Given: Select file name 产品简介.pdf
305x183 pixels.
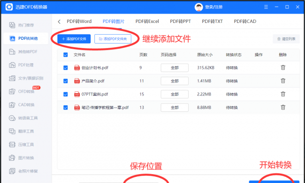Looking at the screenshot, I should coord(93,81).
